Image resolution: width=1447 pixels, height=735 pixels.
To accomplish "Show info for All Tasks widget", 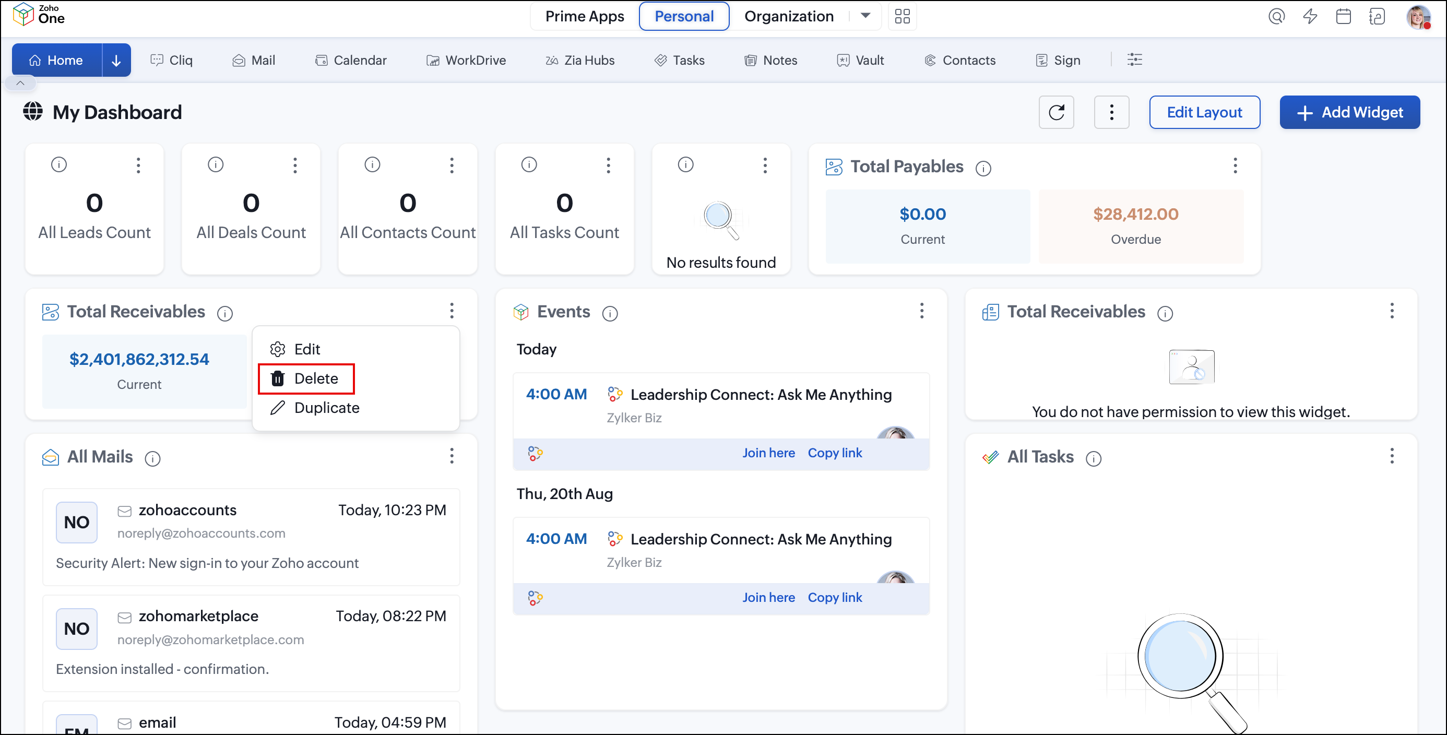I will tap(1093, 458).
